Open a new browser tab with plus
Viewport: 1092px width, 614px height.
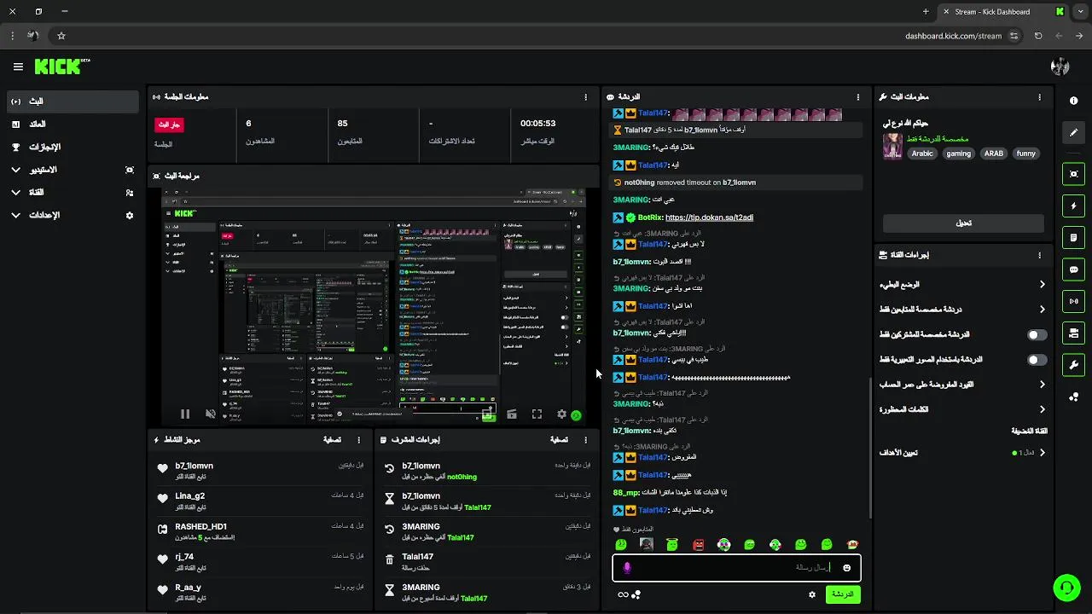click(926, 12)
